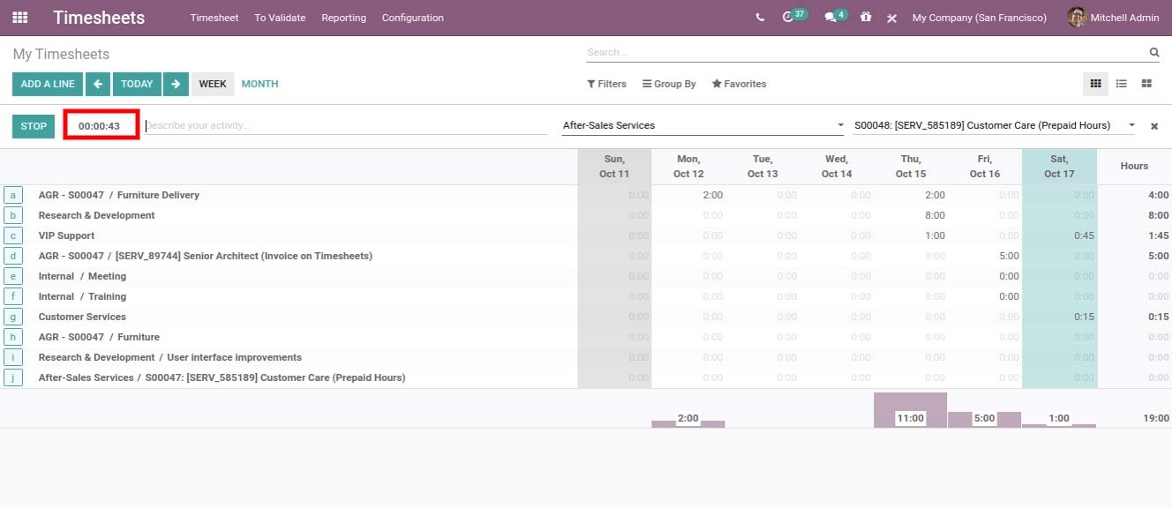Viewport: 1172px width, 508px height.
Task: Switch to the list view
Action: click(x=1121, y=84)
